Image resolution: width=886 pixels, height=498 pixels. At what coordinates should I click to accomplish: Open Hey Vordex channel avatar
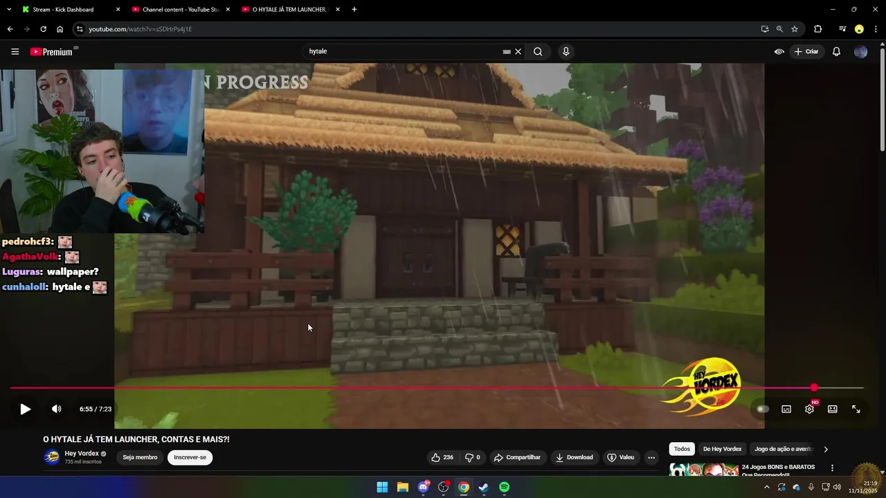[52, 457]
